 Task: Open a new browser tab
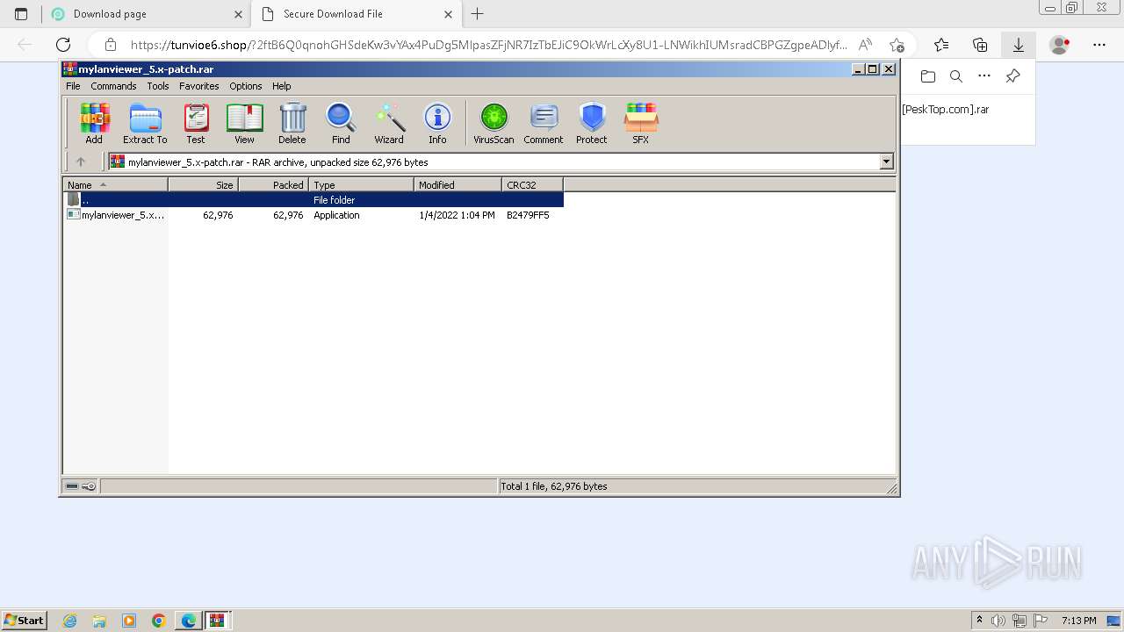pyautogui.click(x=477, y=14)
